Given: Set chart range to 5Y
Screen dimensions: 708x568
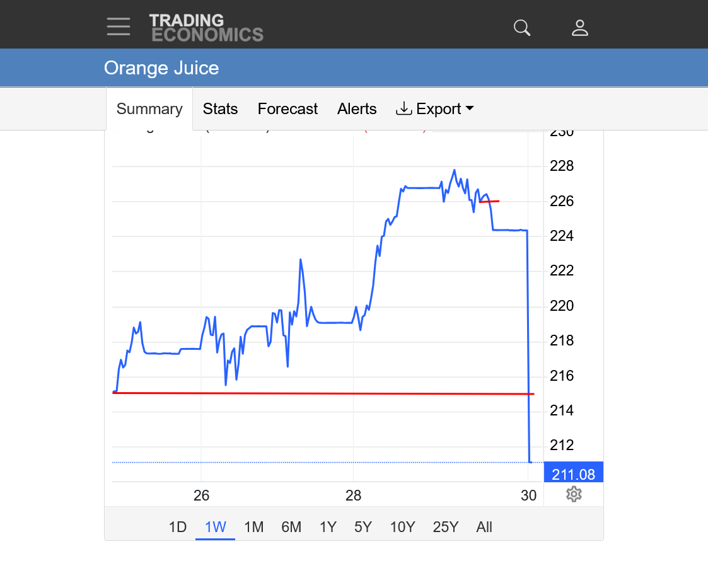Looking at the screenshot, I should click(363, 527).
